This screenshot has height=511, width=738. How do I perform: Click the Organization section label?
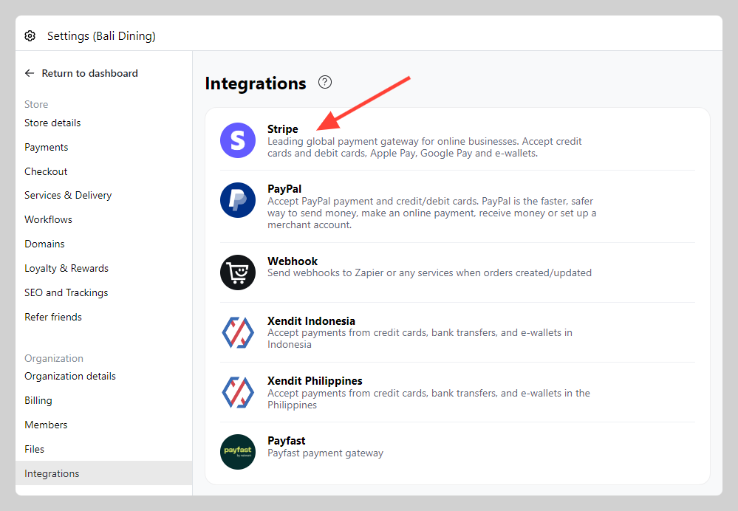(x=54, y=359)
